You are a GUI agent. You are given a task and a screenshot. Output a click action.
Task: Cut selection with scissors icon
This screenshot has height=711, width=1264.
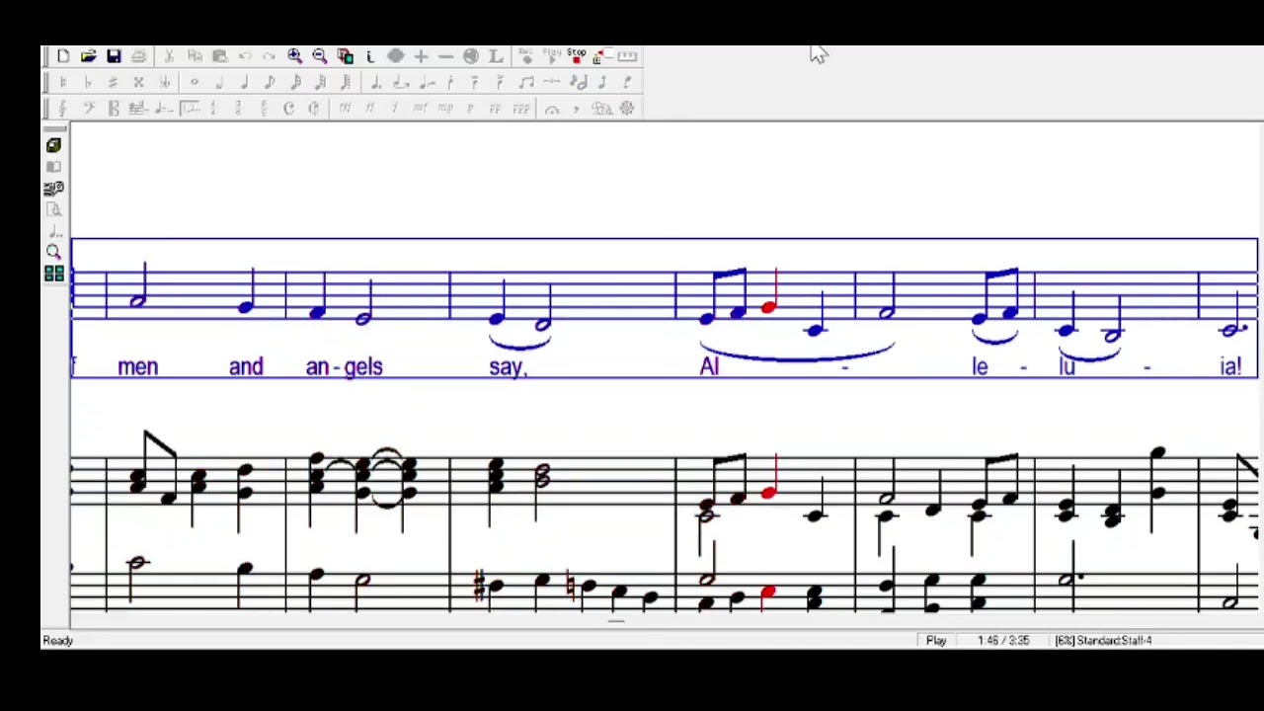169,56
